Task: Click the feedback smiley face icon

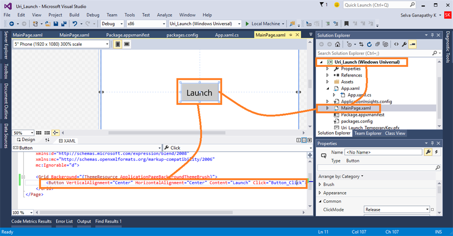Action: pos(337,5)
